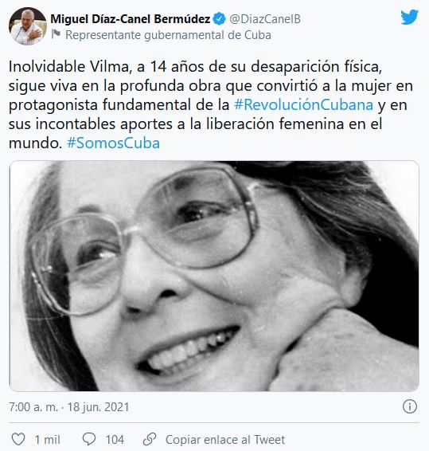Click the blue verified badge
429x451 pixels.
[220, 19]
